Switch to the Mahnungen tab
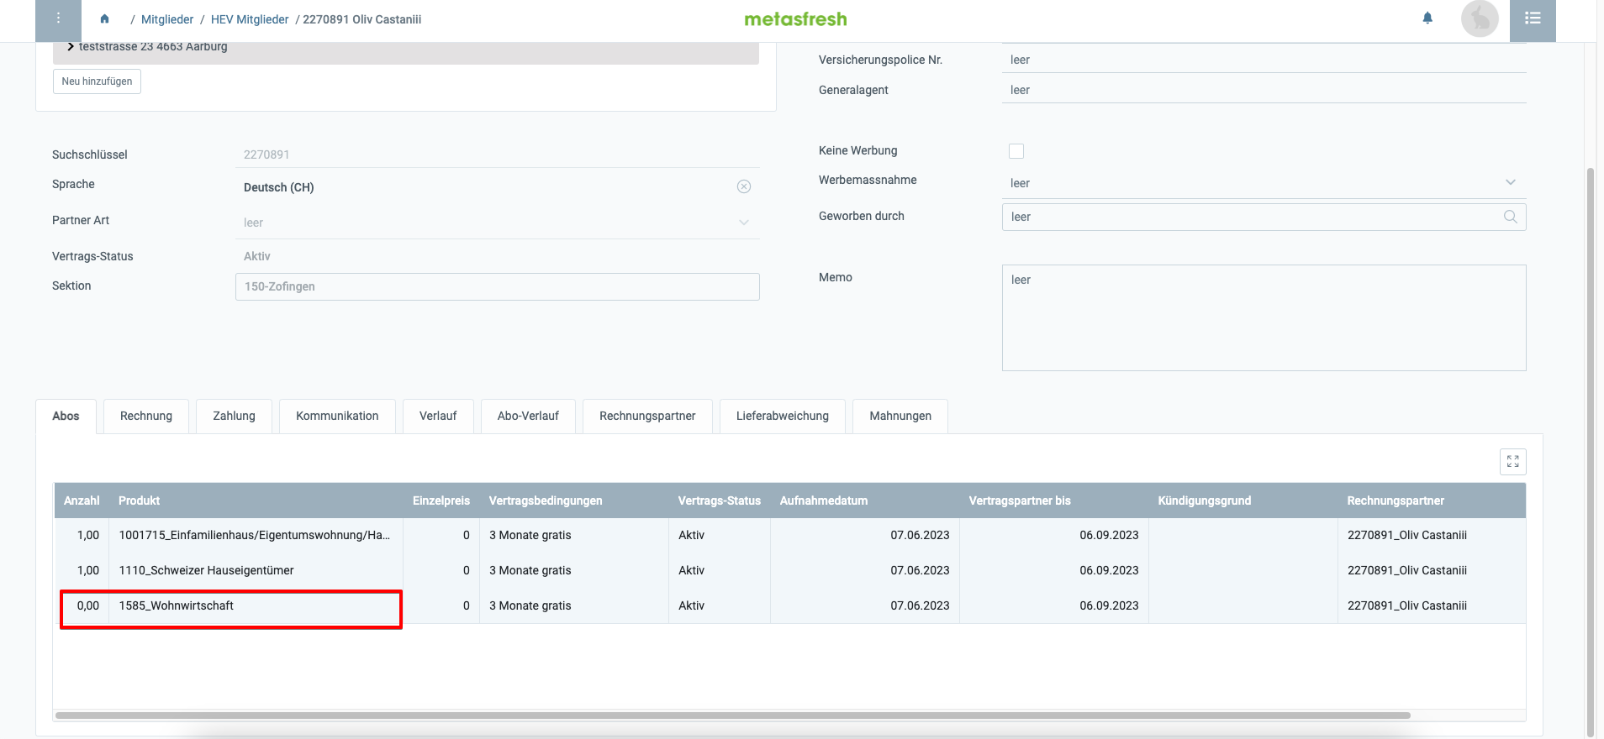The width and height of the screenshot is (1604, 739). click(x=900, y=416)
